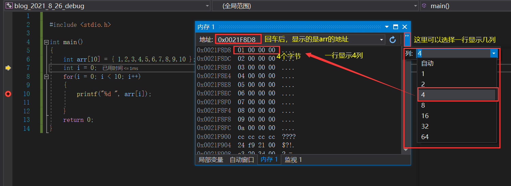Collapse the main function outline box

pos(46,42)
